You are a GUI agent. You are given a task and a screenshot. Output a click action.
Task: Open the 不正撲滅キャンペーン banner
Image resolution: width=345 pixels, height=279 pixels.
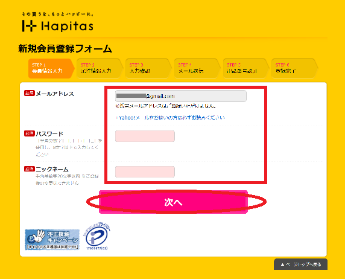[52, 239]
